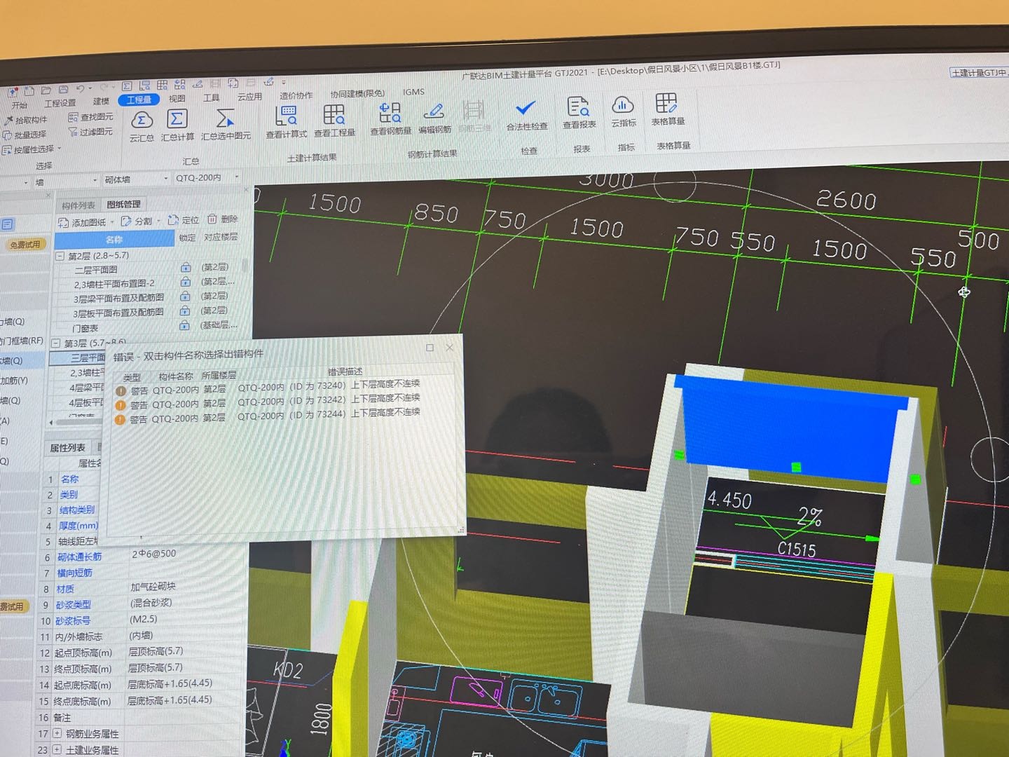Screen dimensions: 1009x757
Task: Open 云指标 cloud indicators
Action: coord(623,111)
